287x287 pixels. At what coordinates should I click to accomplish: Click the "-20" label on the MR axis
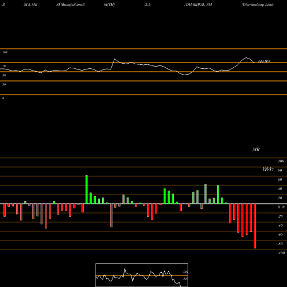pyautogui.click(x=280, y=216)
